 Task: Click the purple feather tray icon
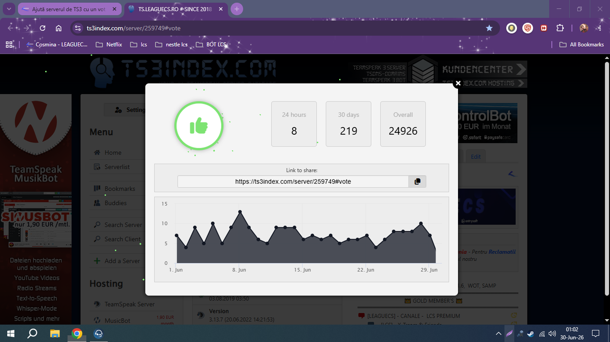click(x=509, y=333)
